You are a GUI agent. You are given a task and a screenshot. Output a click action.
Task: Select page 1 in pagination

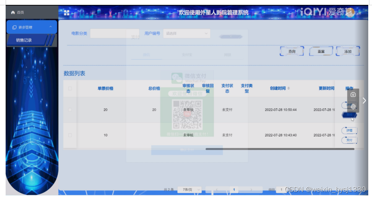pyautogui.click(x=234, y=190)
